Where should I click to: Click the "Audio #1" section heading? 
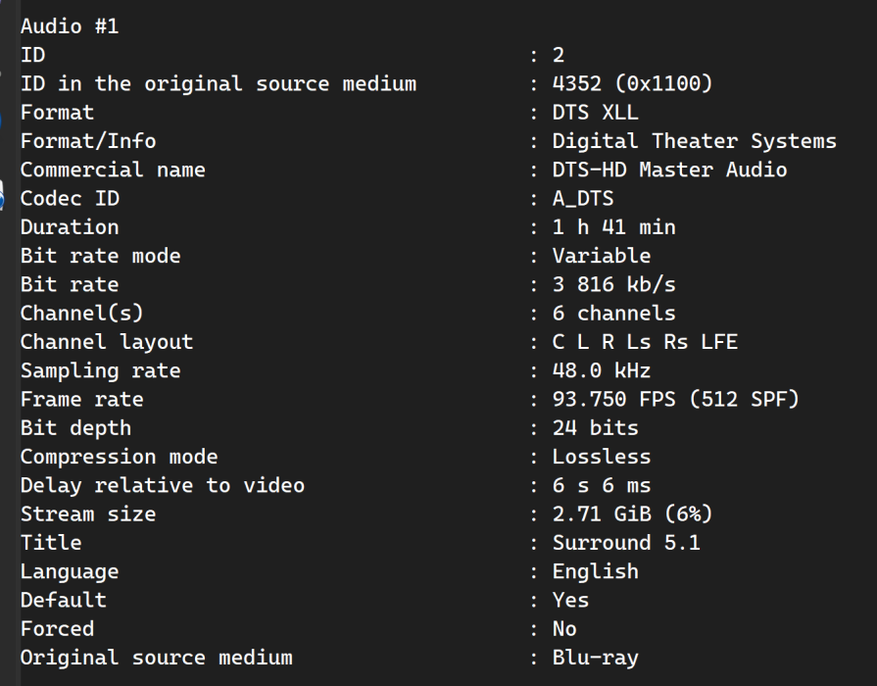click(x=70, y=26)
